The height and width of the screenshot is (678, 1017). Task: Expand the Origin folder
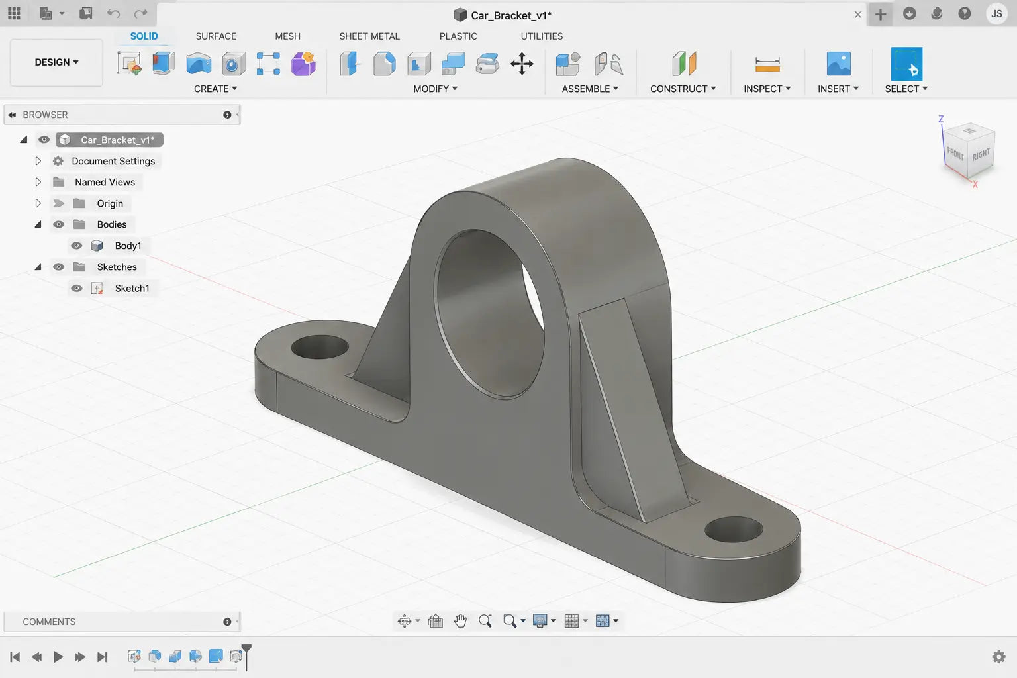click(38, 203)
